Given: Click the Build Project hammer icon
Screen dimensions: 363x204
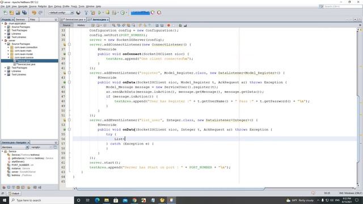Looking at the screenshot, I should point(86,12).
